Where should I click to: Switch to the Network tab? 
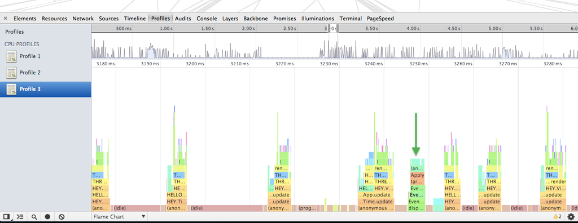(x=83, y=19)
